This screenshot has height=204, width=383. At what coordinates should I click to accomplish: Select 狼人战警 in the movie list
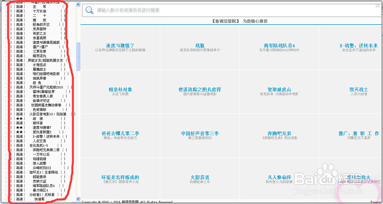39,163
